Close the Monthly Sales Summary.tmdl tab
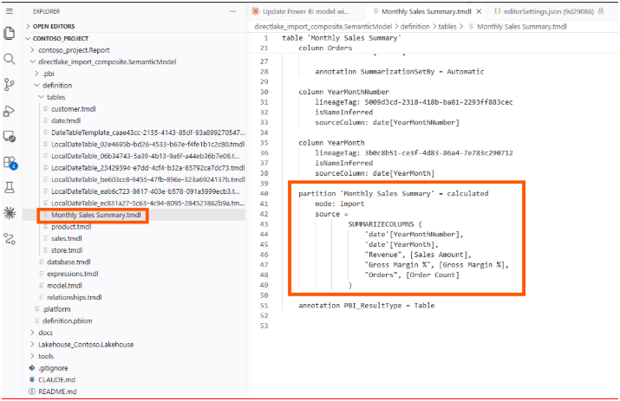Screen dimensions: 620x401 pos(479,11)
